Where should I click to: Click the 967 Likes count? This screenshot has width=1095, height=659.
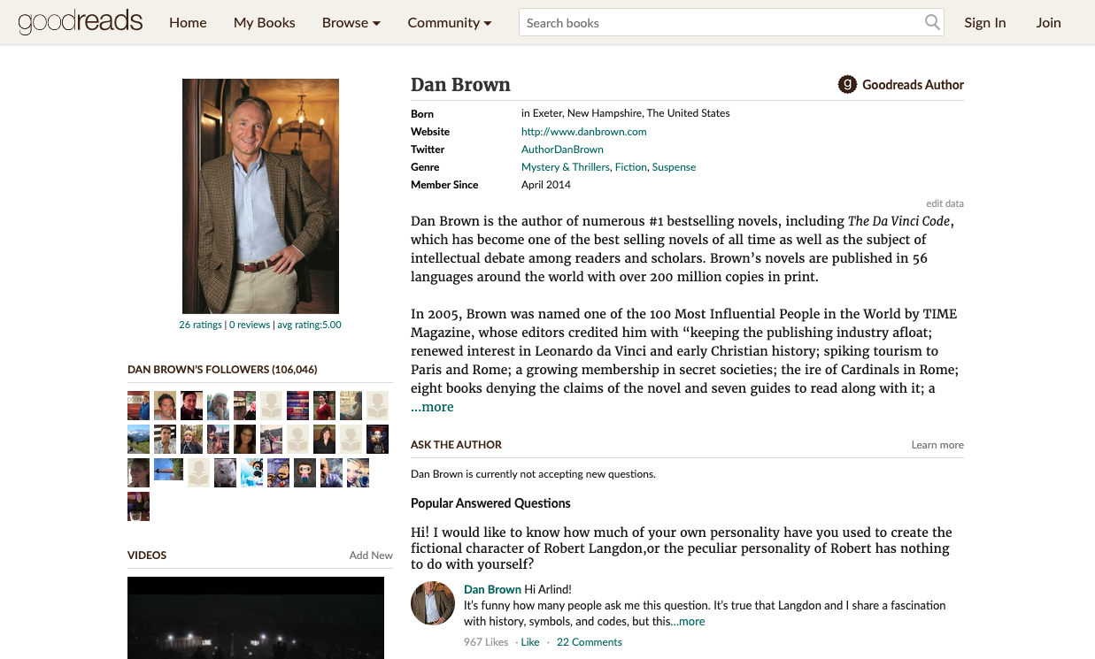click(x=486, y=642)
